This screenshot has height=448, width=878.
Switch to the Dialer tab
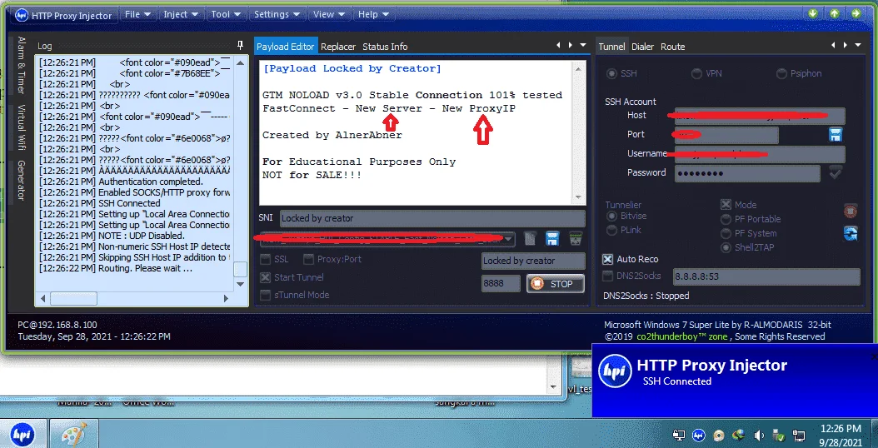tap(643, 47)
